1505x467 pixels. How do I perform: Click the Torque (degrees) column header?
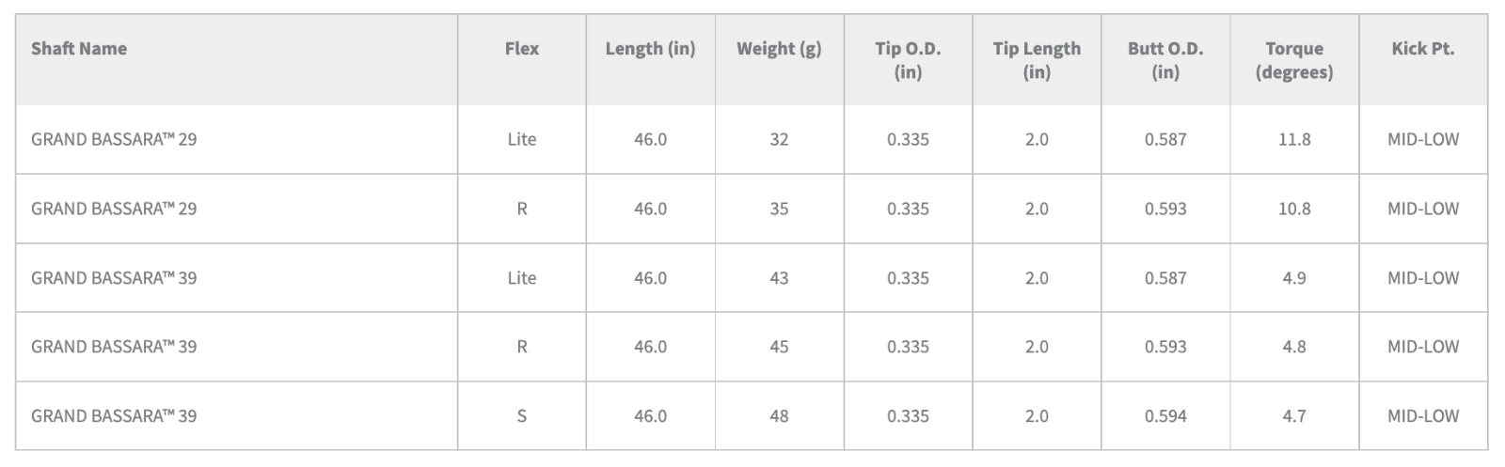coord(1294,60)
